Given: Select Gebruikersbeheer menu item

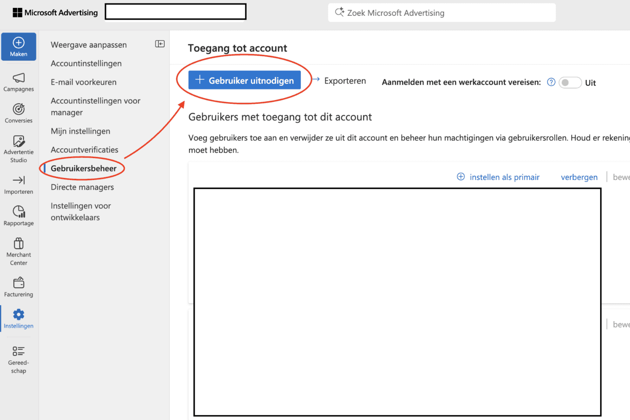Looking at the screenshot, I should pos(83,168).
